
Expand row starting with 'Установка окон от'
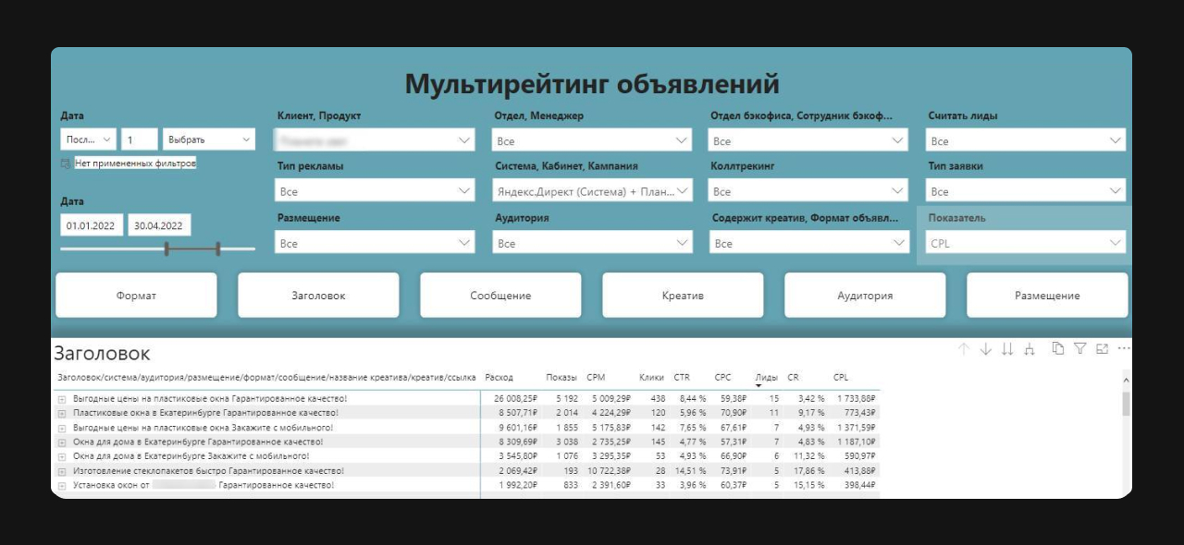[x=62, y=485]
